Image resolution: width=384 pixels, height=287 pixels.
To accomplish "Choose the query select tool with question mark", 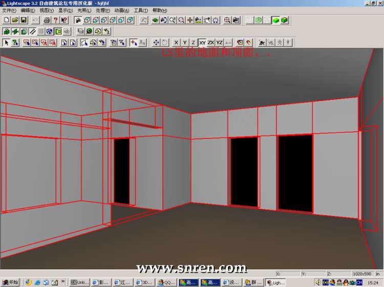I will [15, 42].
